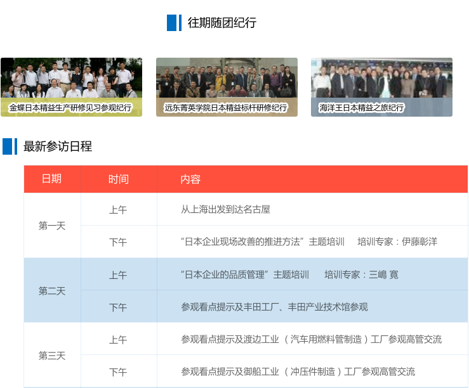469x388 pixels.
Task: Select the 渡边工业 factory visit entry
Action: (311, 339)
